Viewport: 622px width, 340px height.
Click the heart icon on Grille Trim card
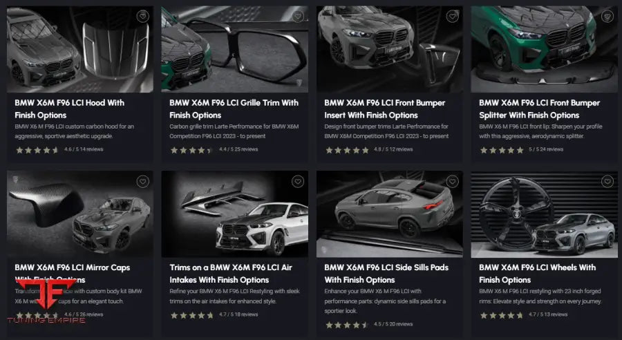[297, 17]
